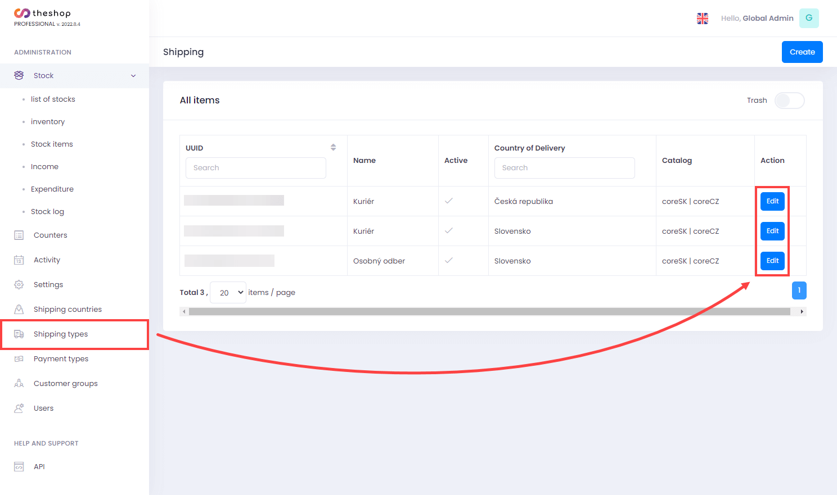Click the Settings gear icon
Screen dimensions: 837x495
[x=19, y=285]
